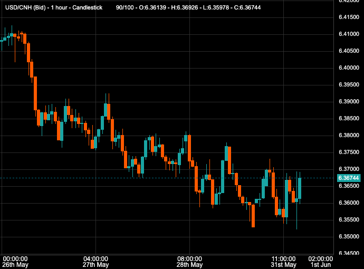Click the 6.36000 price axis label
Image resolution: width=364 pixels, height=269 pixels.
tap(349, 203)
